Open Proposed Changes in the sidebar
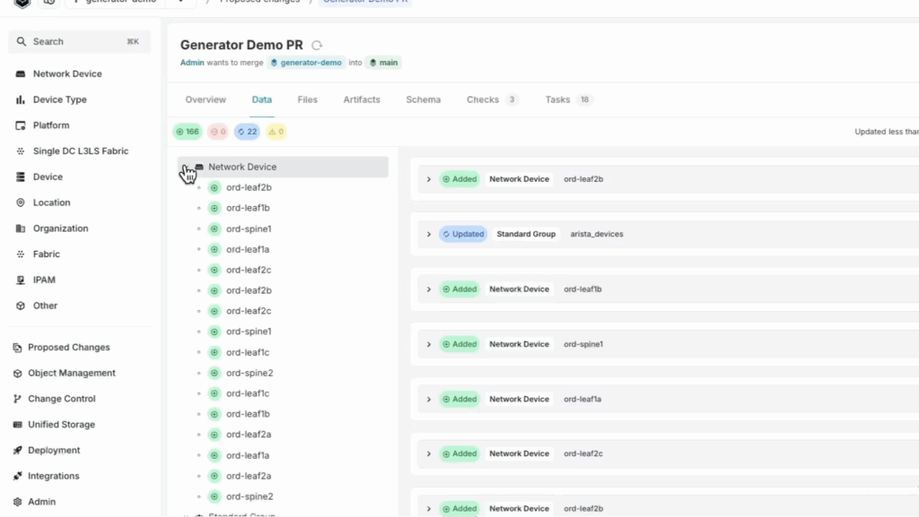919x517 pixels. [68, 348]
